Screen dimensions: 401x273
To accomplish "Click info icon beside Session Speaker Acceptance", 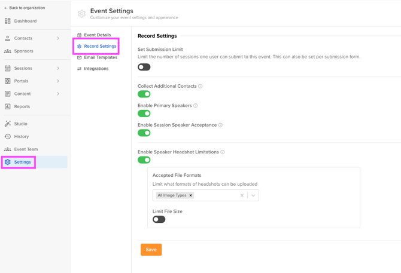I will [x=220, y=125].
